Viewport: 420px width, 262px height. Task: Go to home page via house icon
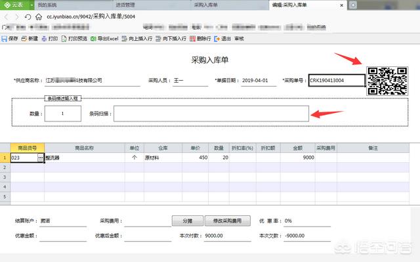pos(39,17)
